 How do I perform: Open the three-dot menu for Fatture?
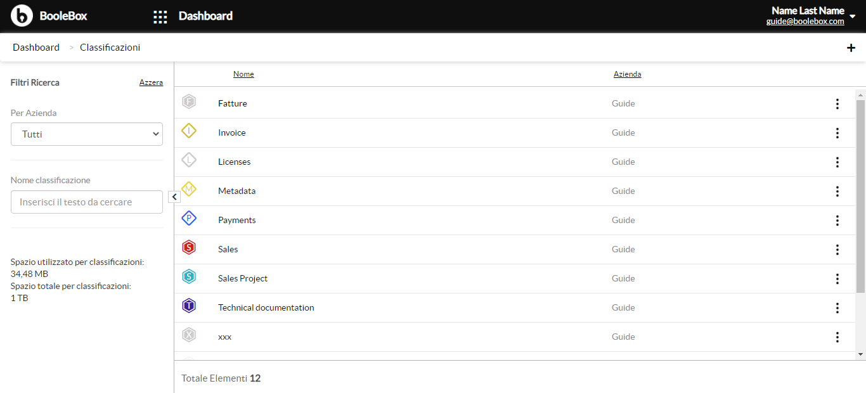pyautogui.click(x=837, y=104)
